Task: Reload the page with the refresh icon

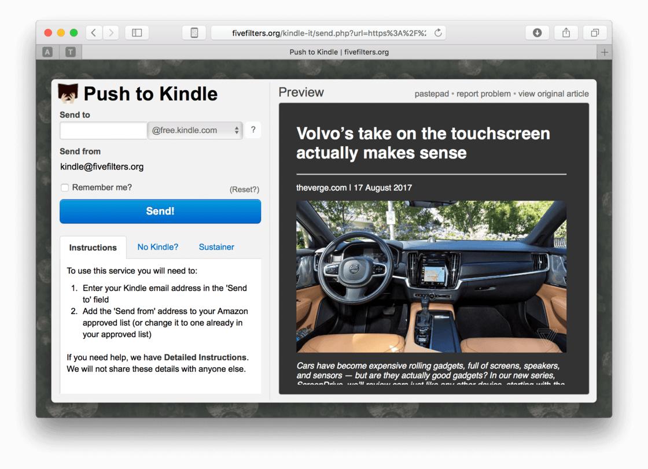Action: (x=438, y=32)
